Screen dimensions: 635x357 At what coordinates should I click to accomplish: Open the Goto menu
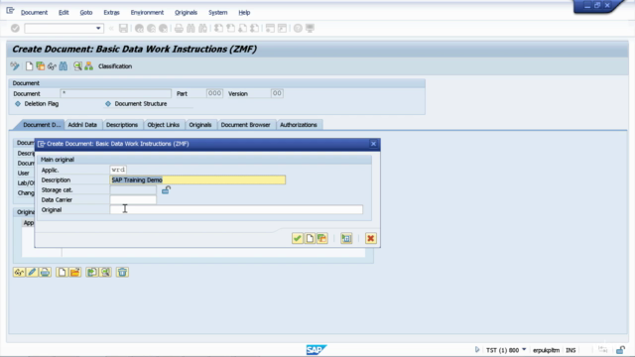click(86, 13)
